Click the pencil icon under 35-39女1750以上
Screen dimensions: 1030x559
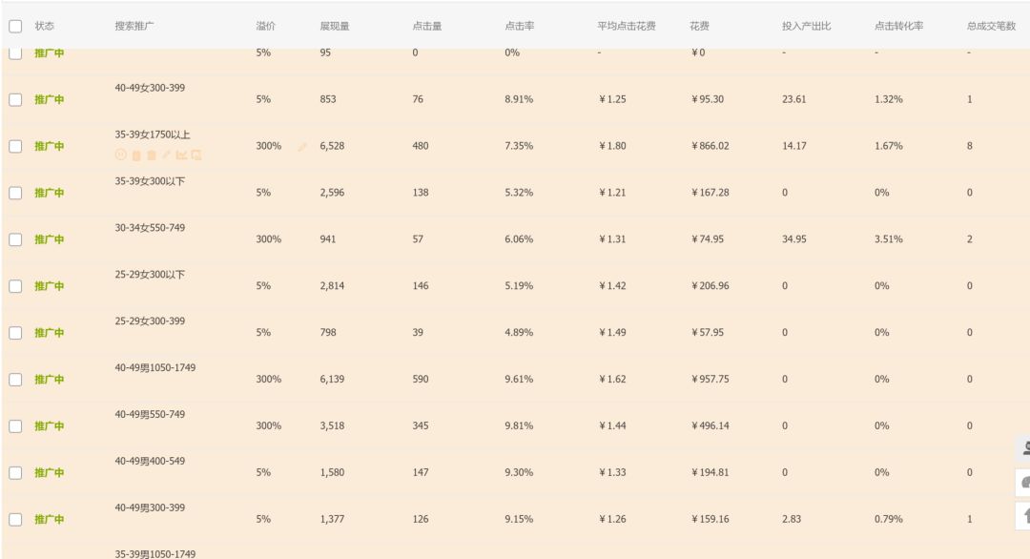click(x=166, y=155)
